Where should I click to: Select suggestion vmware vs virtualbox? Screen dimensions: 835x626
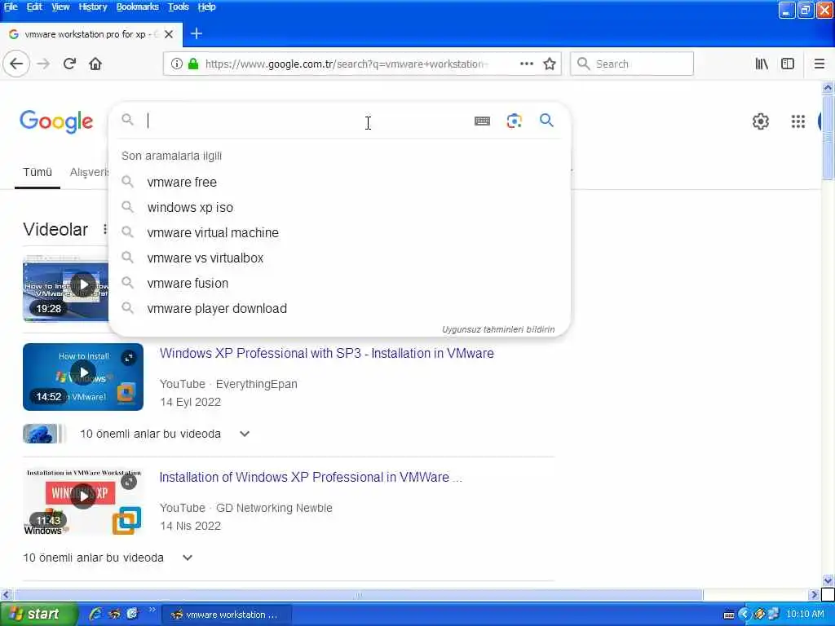pos(339,258)
